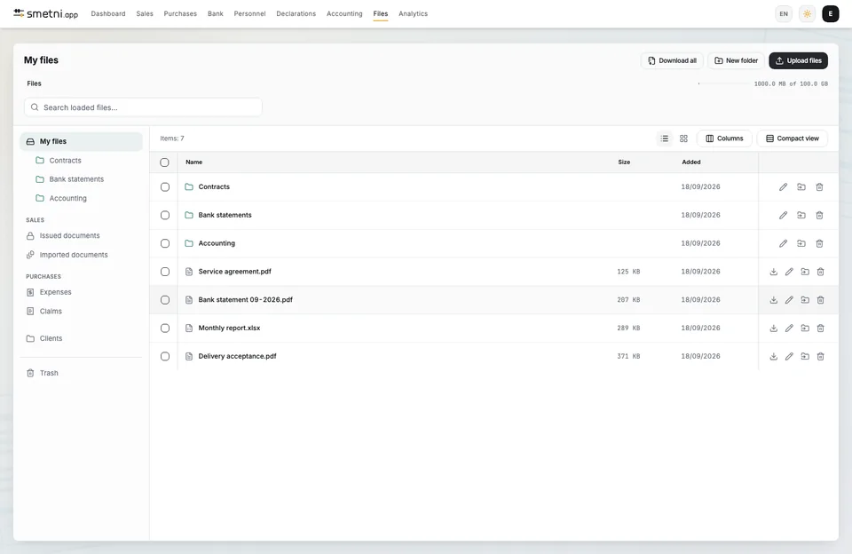This screenshot has height=554, width=852.
Task: Move Delivery acceptance.pdf to a folder
Action: click(x=805, y=357)
